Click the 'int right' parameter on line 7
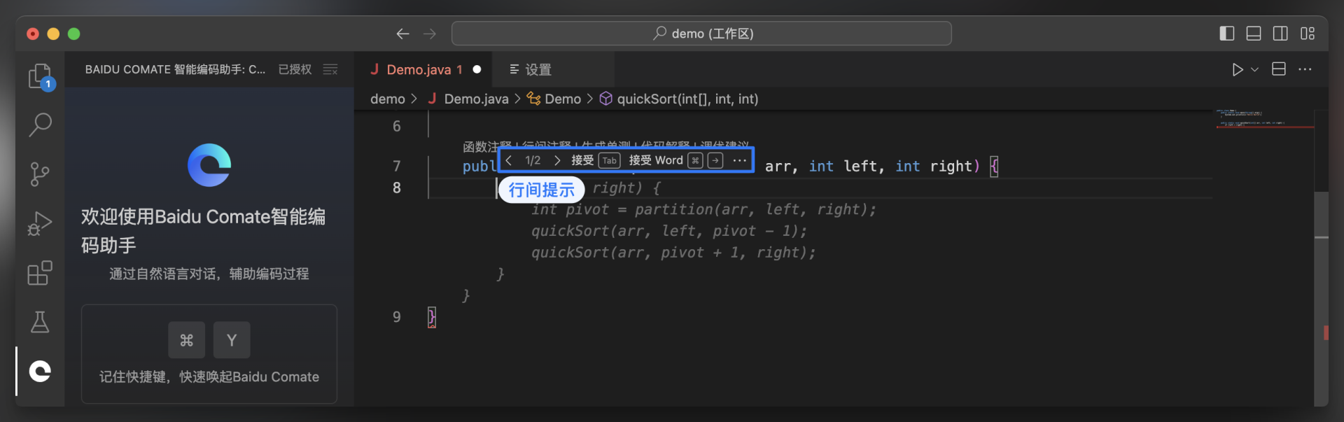The width and height of the screenshot is (1344, 422). pyautogui.click(x=934, y=166)
